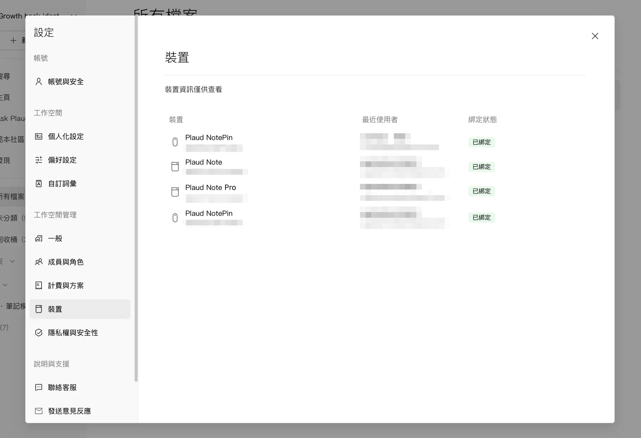
Task: Open 計費與方案 billing page
Action: (x=80, y=285)
